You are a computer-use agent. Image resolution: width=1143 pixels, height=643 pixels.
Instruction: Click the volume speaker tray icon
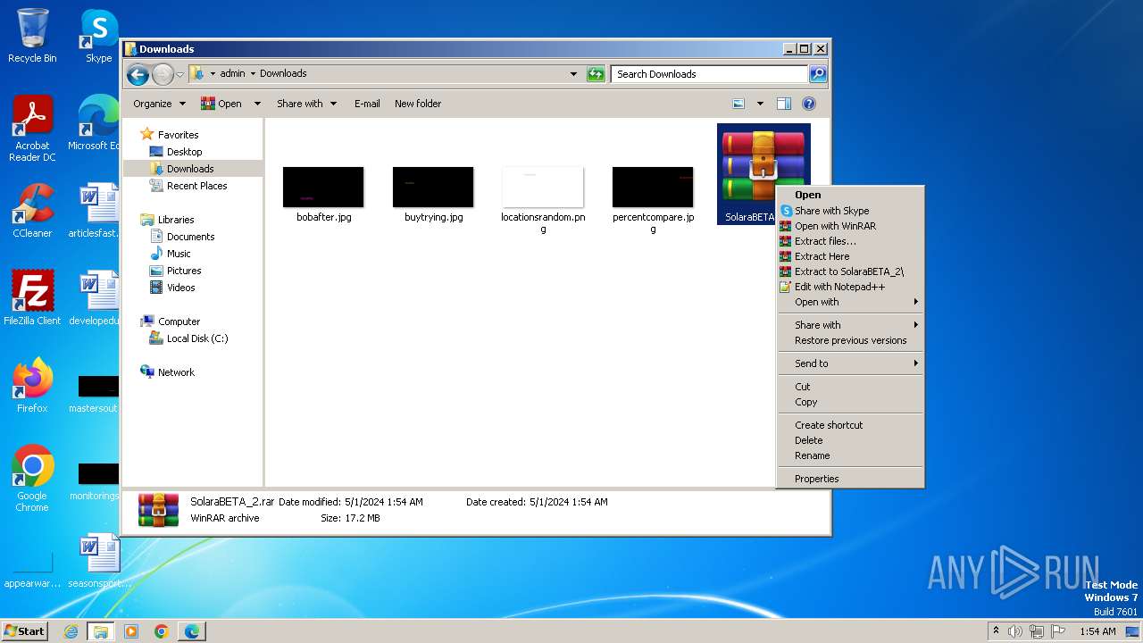1014,631
